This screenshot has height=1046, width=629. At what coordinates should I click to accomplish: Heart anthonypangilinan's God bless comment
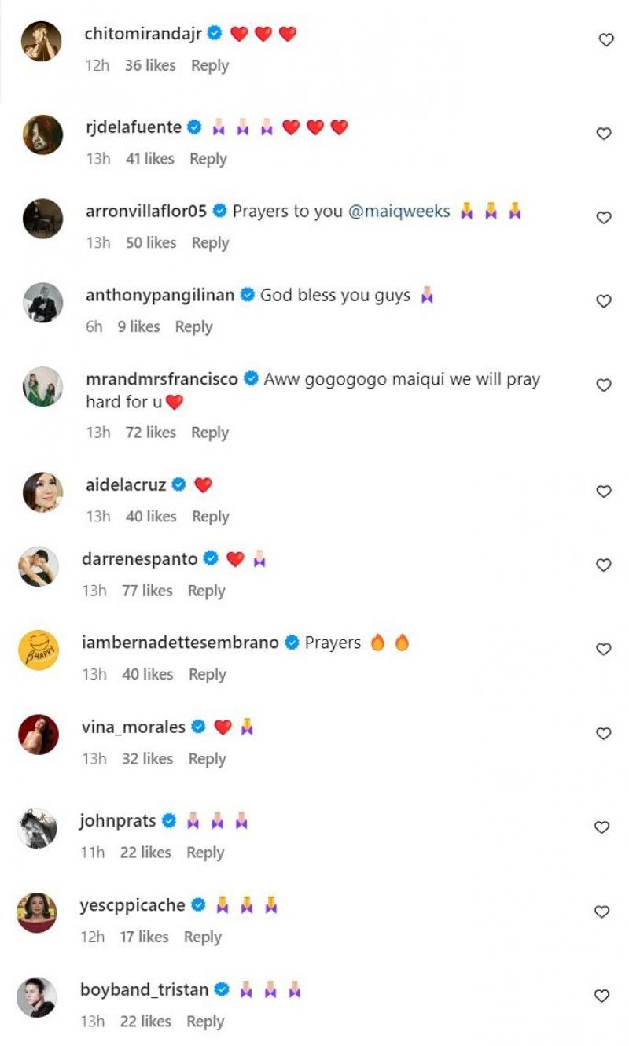point(604,301)
